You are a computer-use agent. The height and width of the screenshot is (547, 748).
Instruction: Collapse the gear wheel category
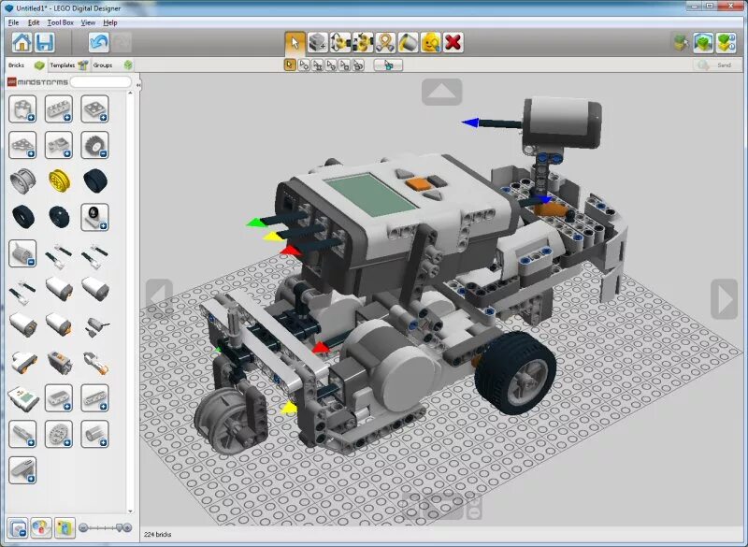(x=95, y=145)
